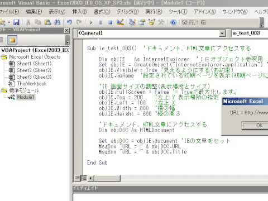Click code window horizontal scroll left arrow
Viewport: 268px width, 201px height.
pos(91,178)
